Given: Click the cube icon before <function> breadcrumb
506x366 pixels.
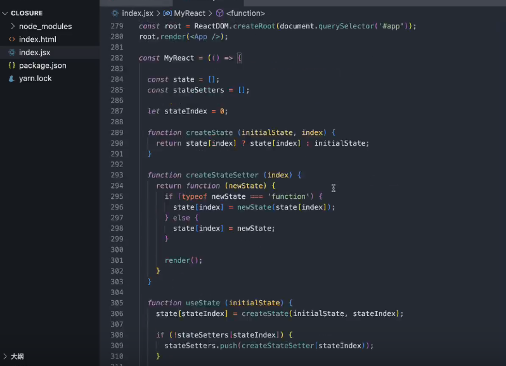Looking at the screenshot, I should coord(219,13).
